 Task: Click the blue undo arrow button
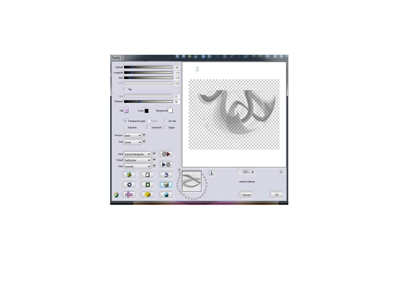pos(166,175)
